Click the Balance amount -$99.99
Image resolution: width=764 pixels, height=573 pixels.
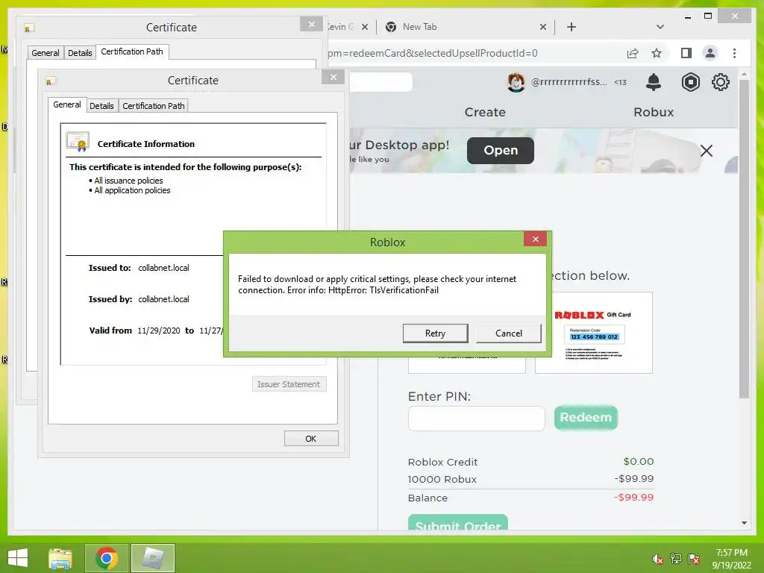click(633, 498)
